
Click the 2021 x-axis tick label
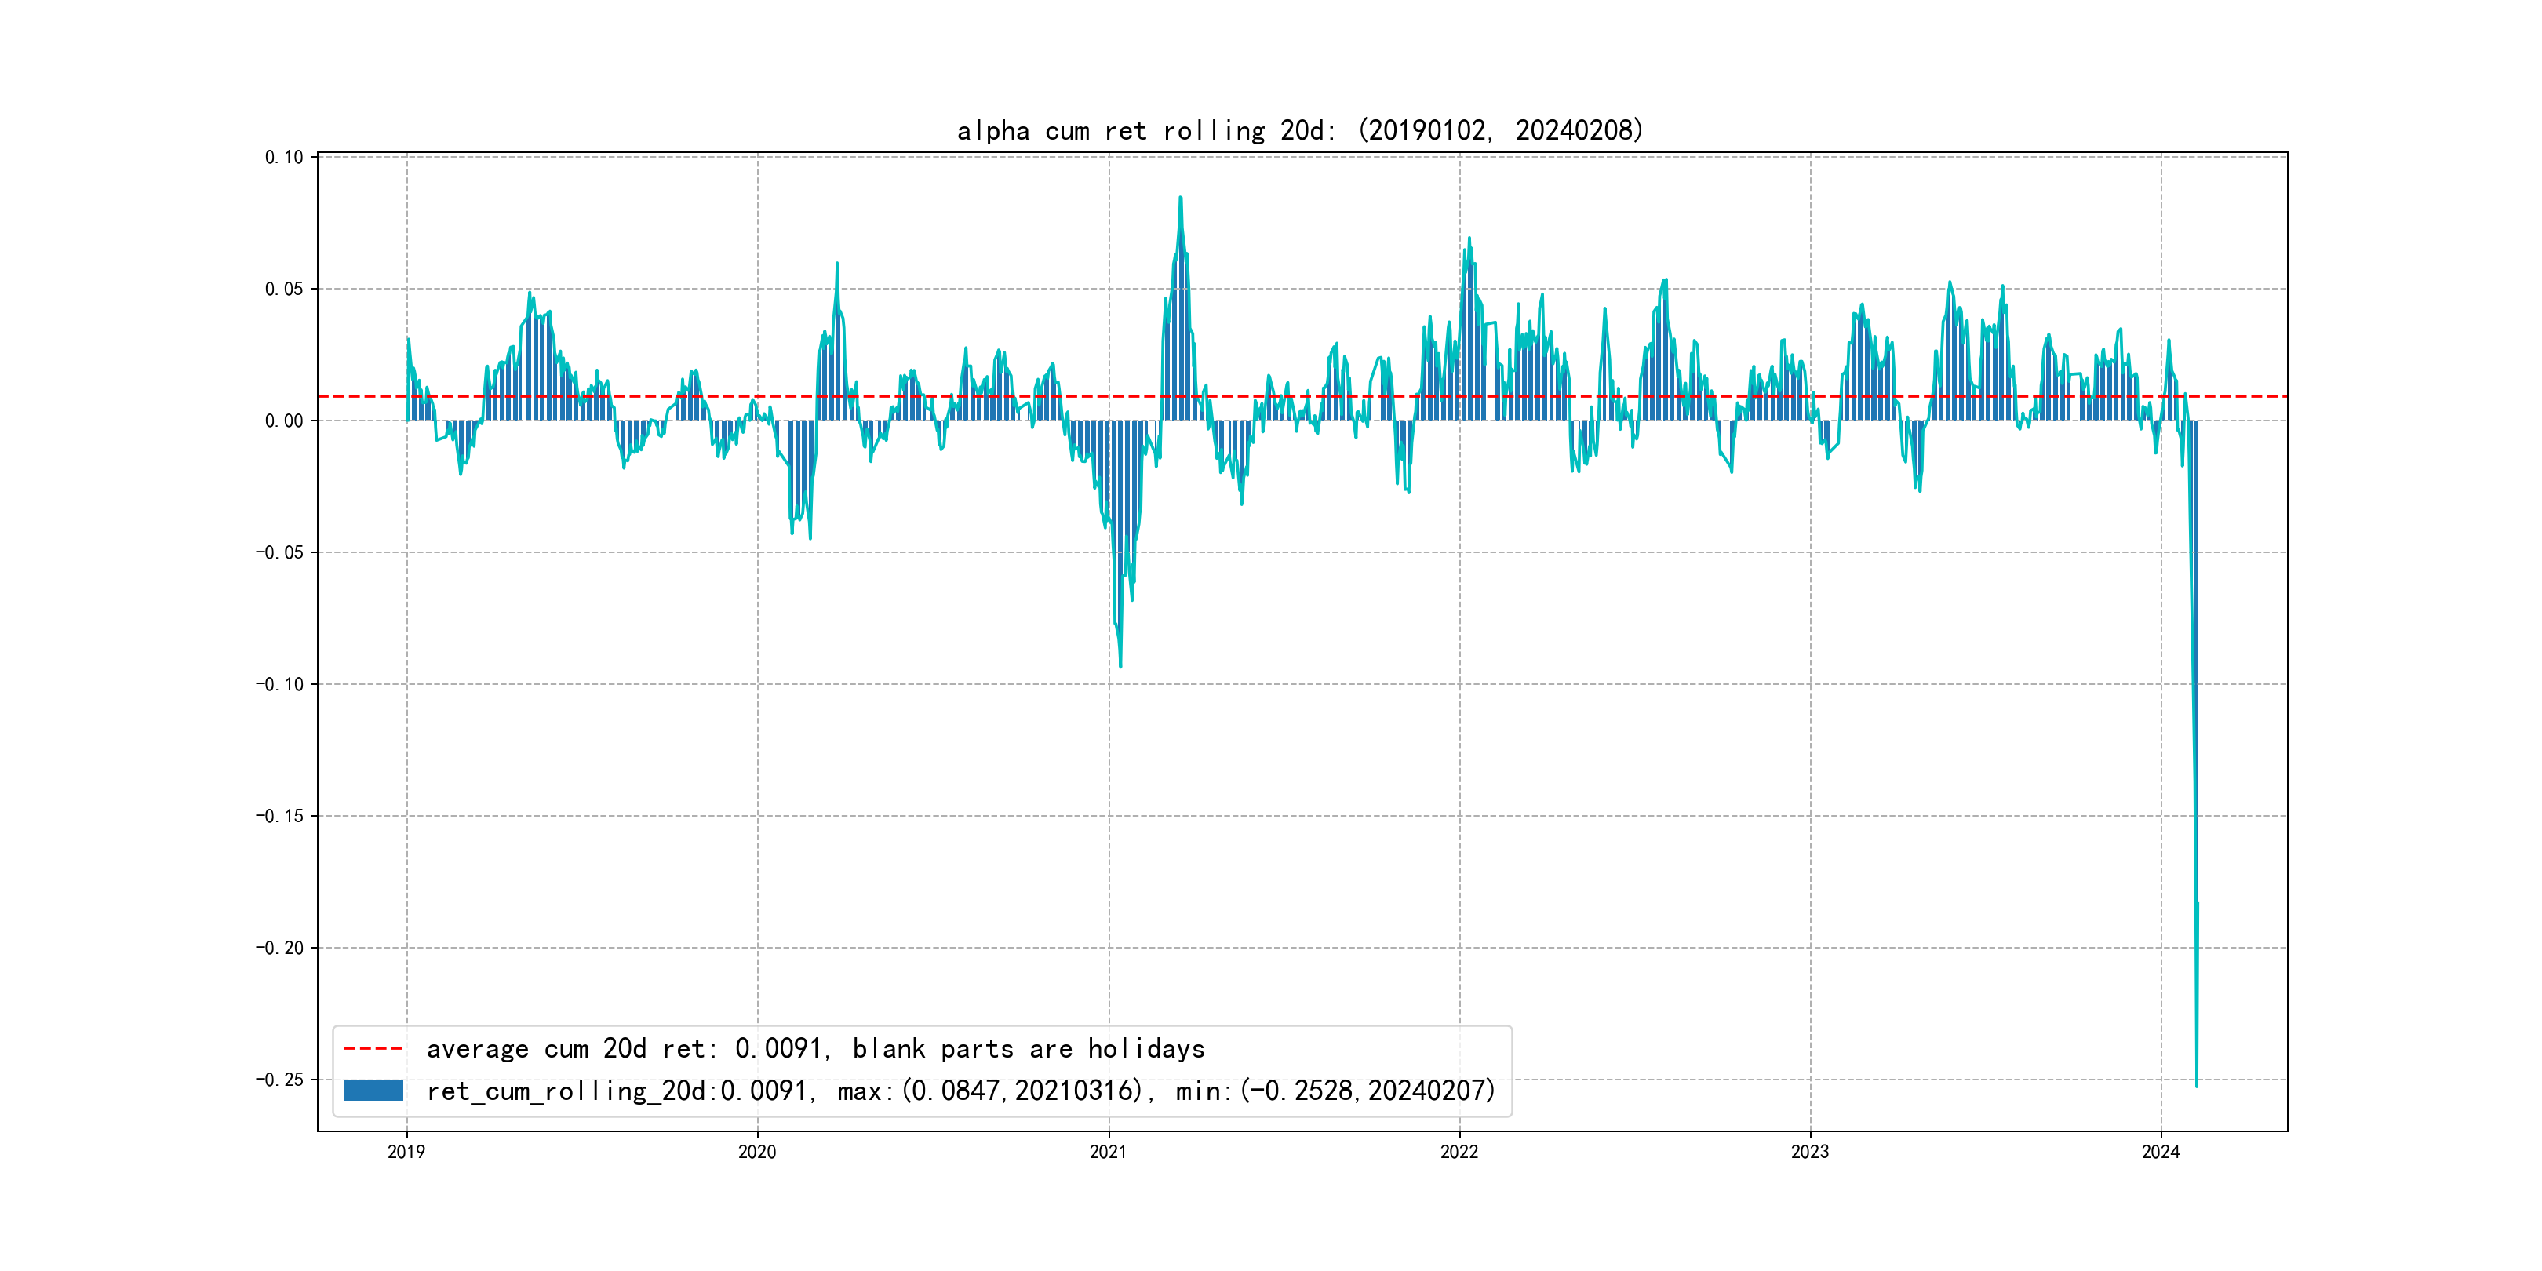(x=1108, y=1152)
